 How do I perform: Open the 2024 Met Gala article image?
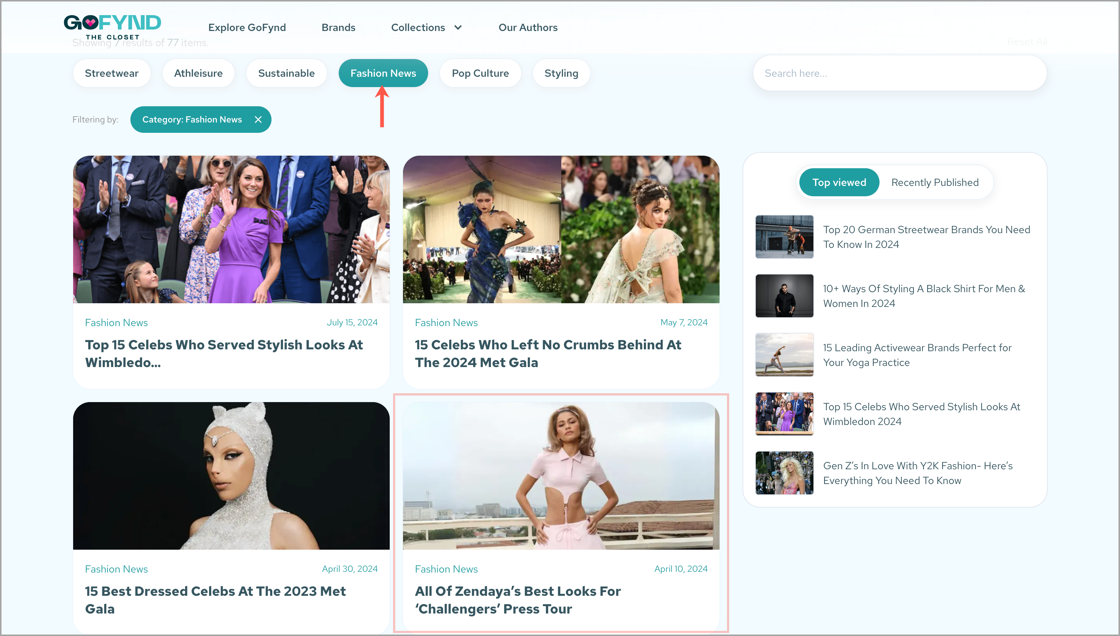pos(561,229)
